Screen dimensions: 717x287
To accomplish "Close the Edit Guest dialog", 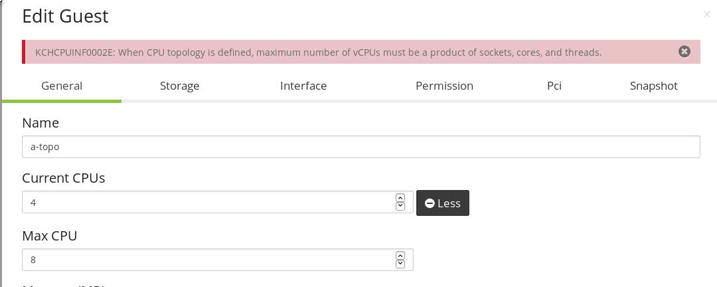I will (706, 14).
